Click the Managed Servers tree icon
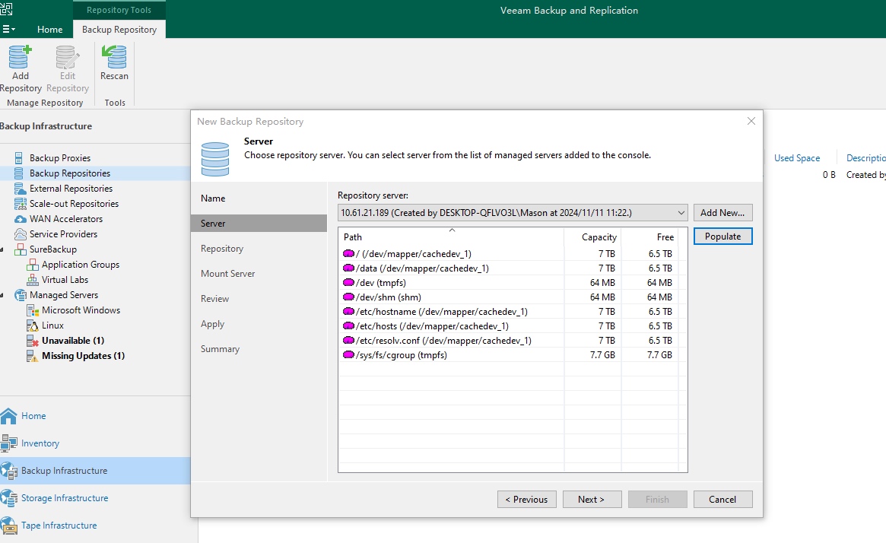The image size is (886, 543). [x=21, y=295]
